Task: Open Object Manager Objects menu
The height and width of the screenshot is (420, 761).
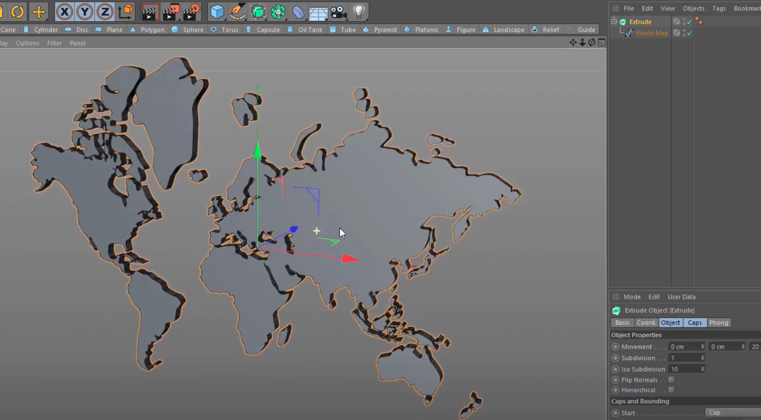Action: [693, 8]
